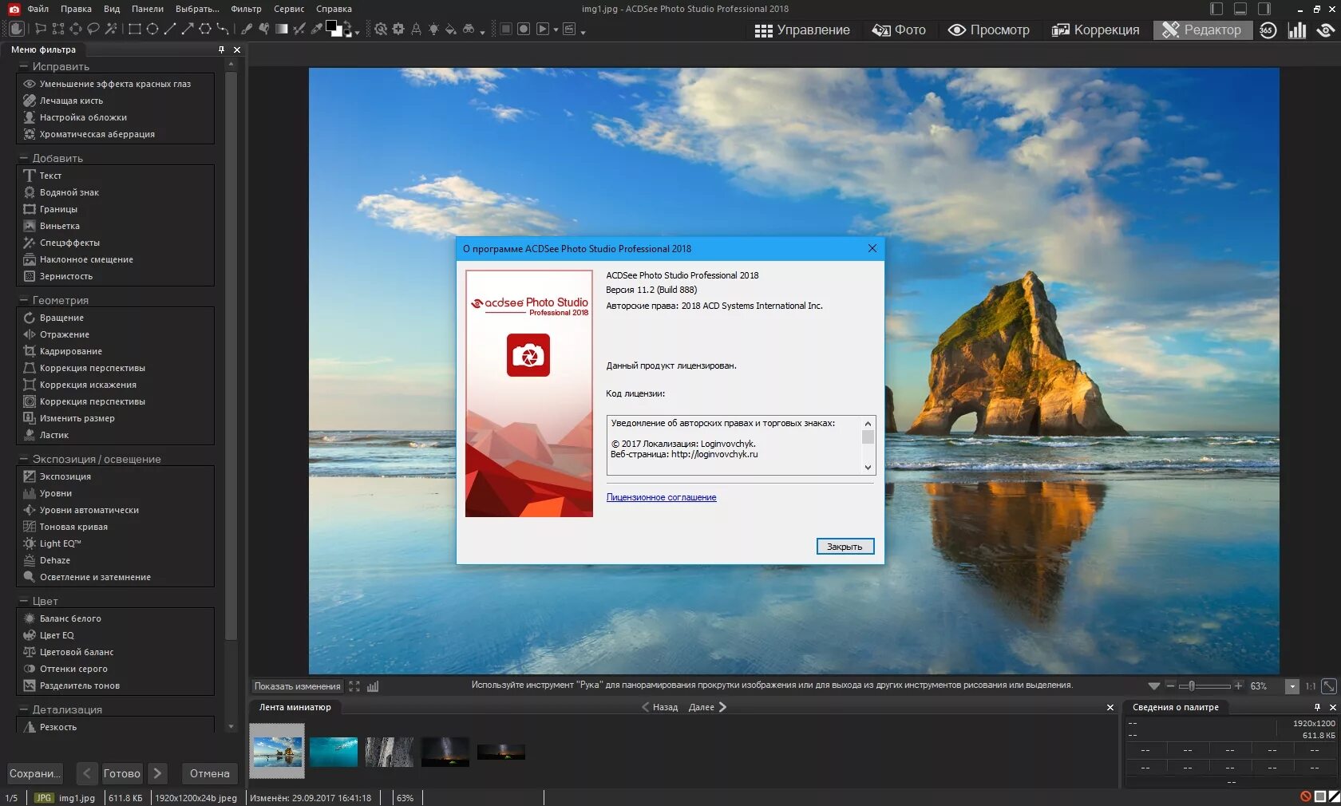Image resolution: width=1341 pixels, height=806 pixels.
Task: Select the Brush tool in toolbar
Action: coord(247,29)
